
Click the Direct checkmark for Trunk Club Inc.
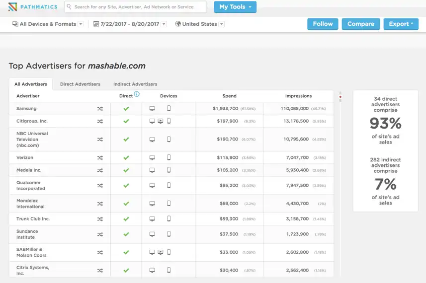click(126, 218)
